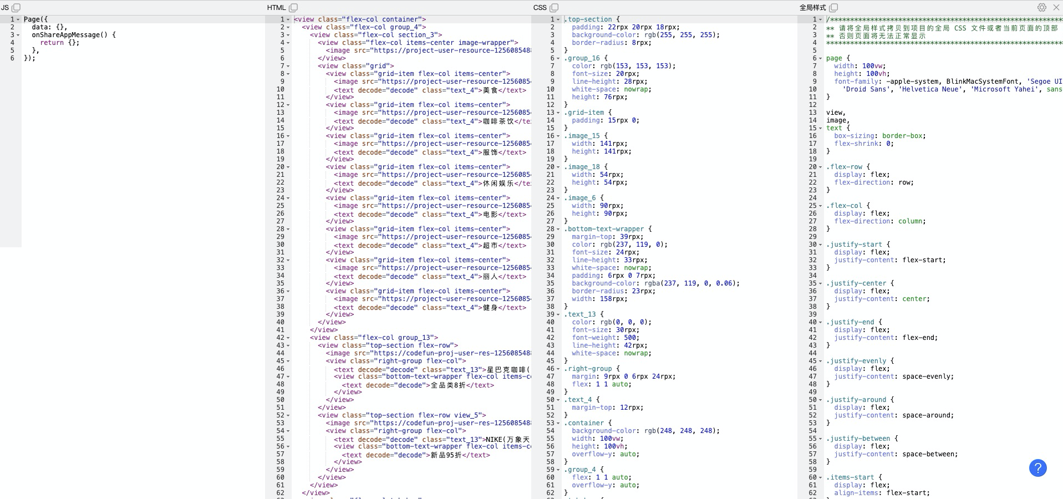The height and width of the screenshot is (499, 1063).
Task: Click the 新品95折 text line in HTML
Action: (x=416, y=455)
